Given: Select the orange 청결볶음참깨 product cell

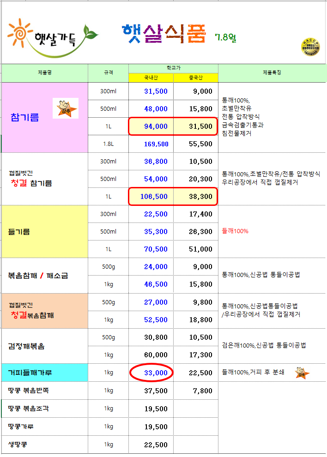Looking at the screenshot, I should [x=45, y=311].
